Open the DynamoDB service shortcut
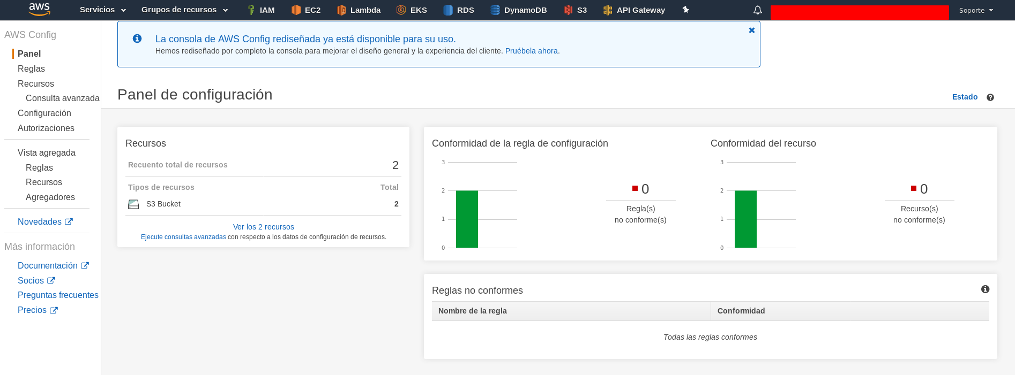This screenshot has height=375, width=1015. [519, 10]
